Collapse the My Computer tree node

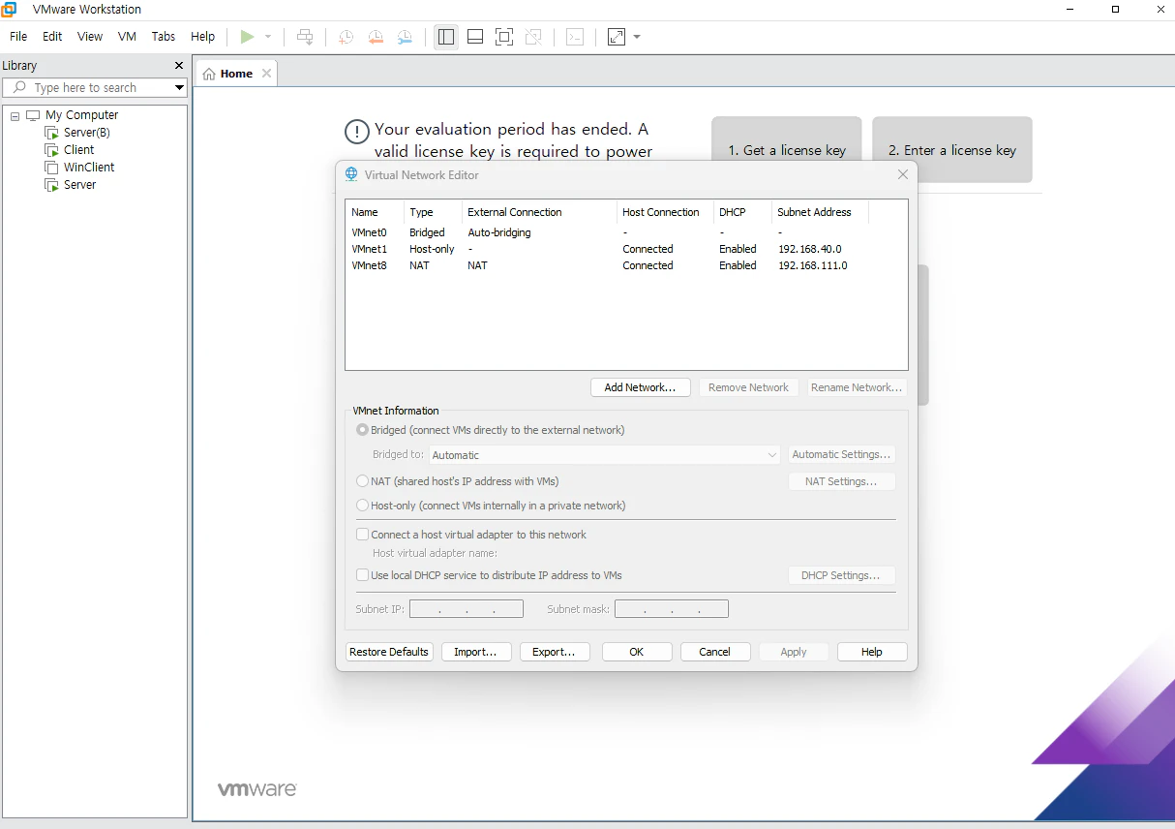point(15,116)
